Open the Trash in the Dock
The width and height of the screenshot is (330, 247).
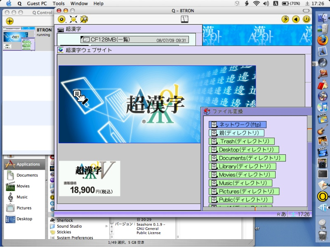click(x=322, y=235)
